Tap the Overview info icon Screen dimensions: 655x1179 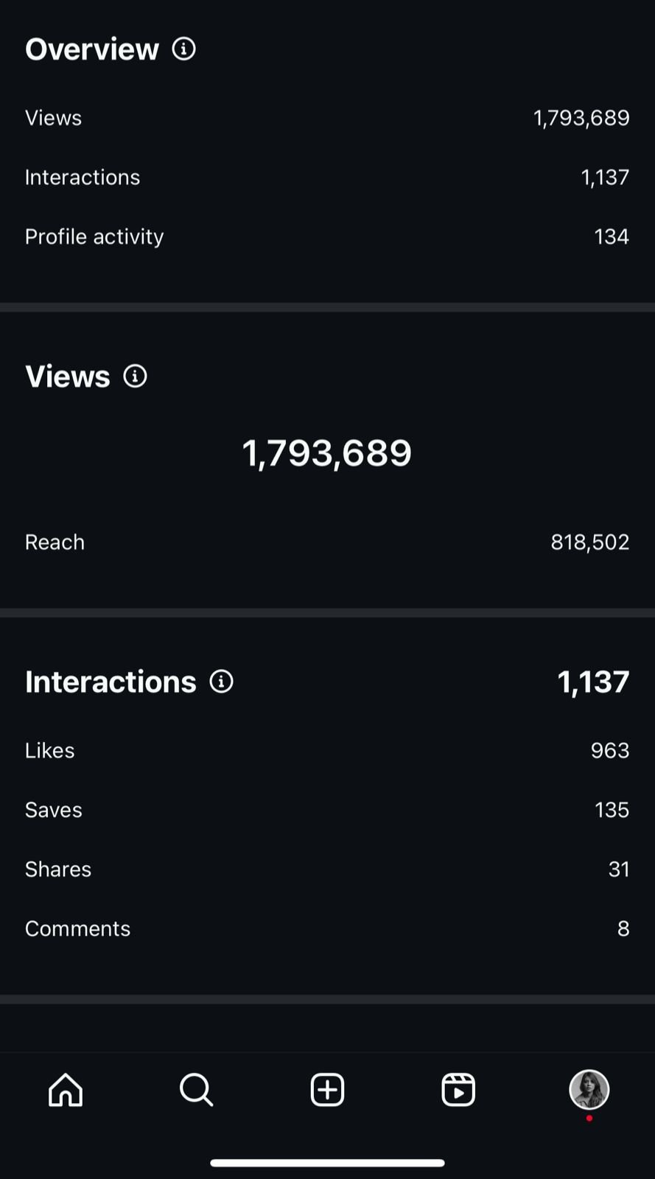(183, 49)
